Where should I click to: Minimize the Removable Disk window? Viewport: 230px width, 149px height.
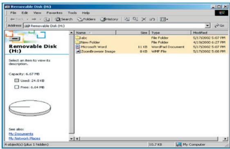pyautogui.click(x=214, y=7)
